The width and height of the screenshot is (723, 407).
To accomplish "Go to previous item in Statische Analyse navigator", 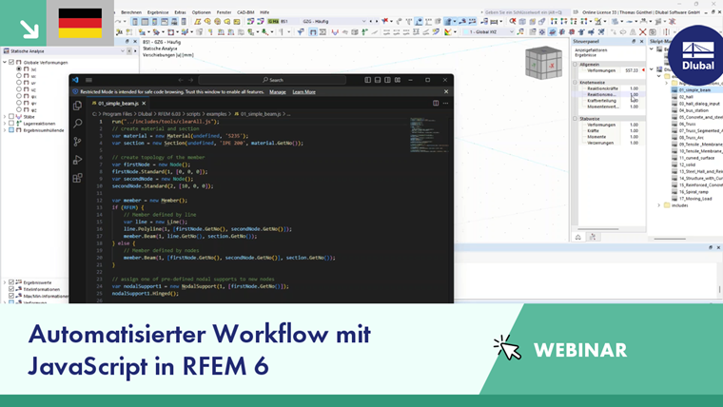I will click(x=129, y=51).
